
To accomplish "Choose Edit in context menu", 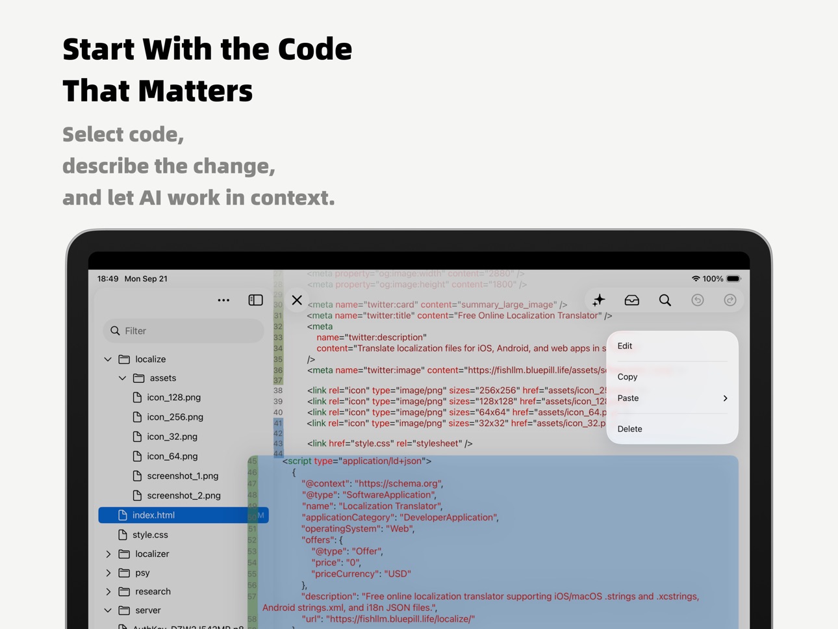I will pyautogui.click(x=672, y=346).
